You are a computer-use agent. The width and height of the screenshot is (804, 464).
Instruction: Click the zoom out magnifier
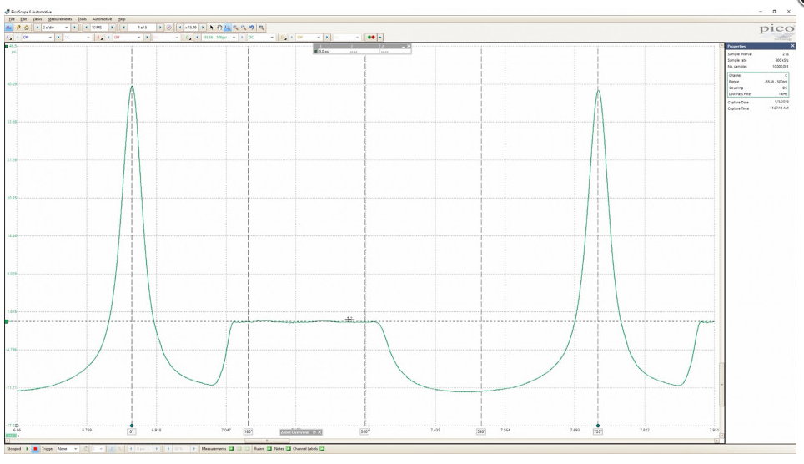coord(244,28)
